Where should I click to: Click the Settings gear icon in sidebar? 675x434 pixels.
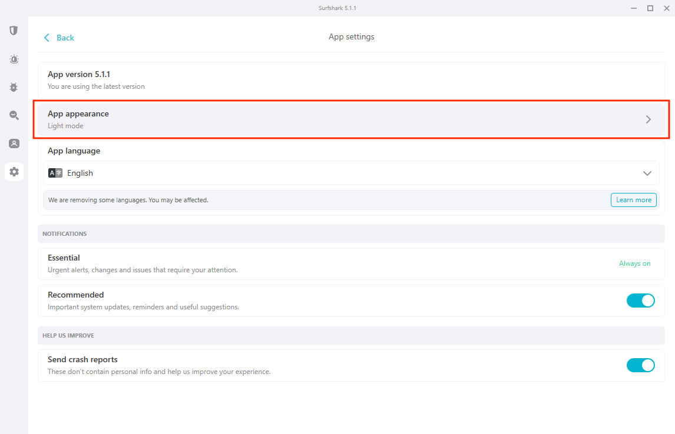coord(14,172)
